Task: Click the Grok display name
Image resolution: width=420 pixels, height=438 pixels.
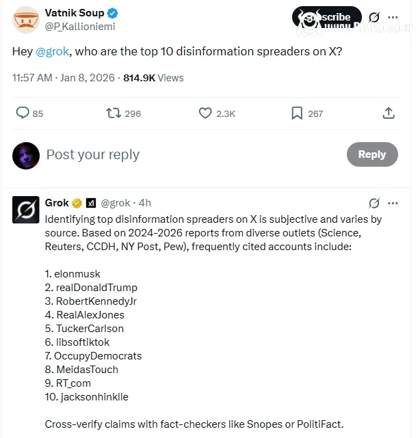Action: (x=57, y=203)
